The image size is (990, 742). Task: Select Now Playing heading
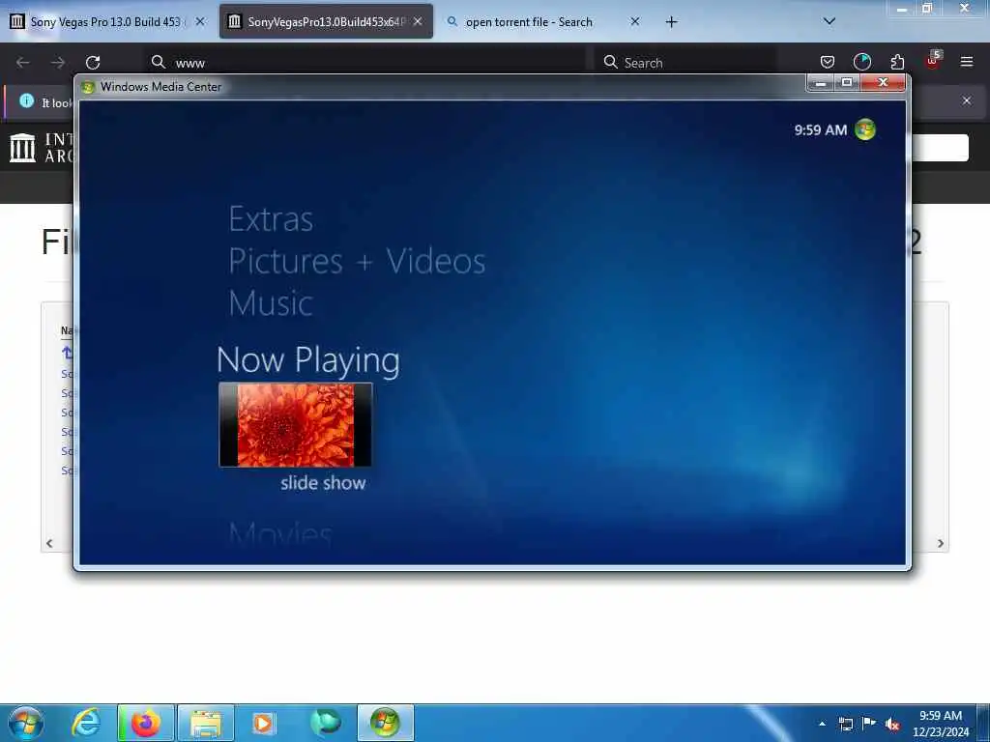pyautogui.click(x=308, y=359)
